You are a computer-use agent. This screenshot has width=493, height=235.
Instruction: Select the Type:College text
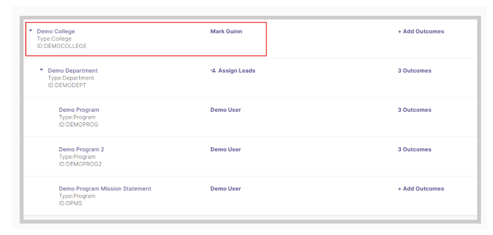click(x=54, y=39)
